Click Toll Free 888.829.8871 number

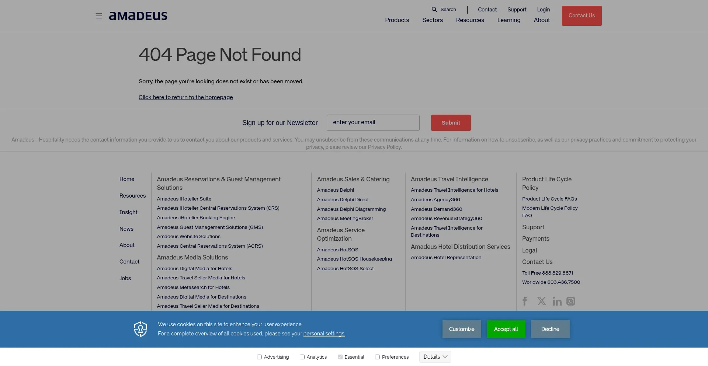tap(548, 273)
